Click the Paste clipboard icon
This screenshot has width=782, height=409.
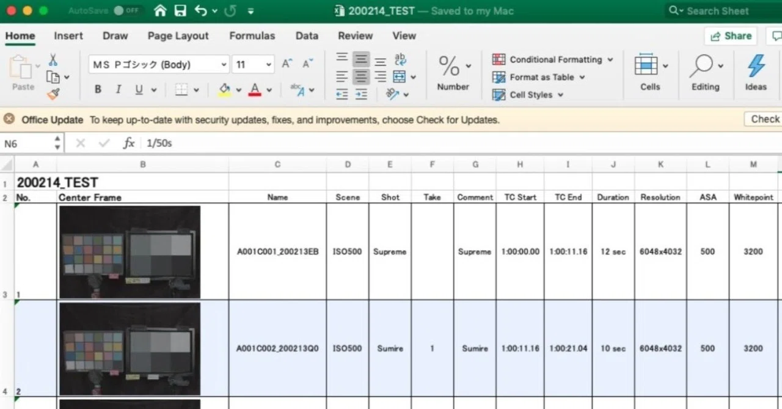21,67
